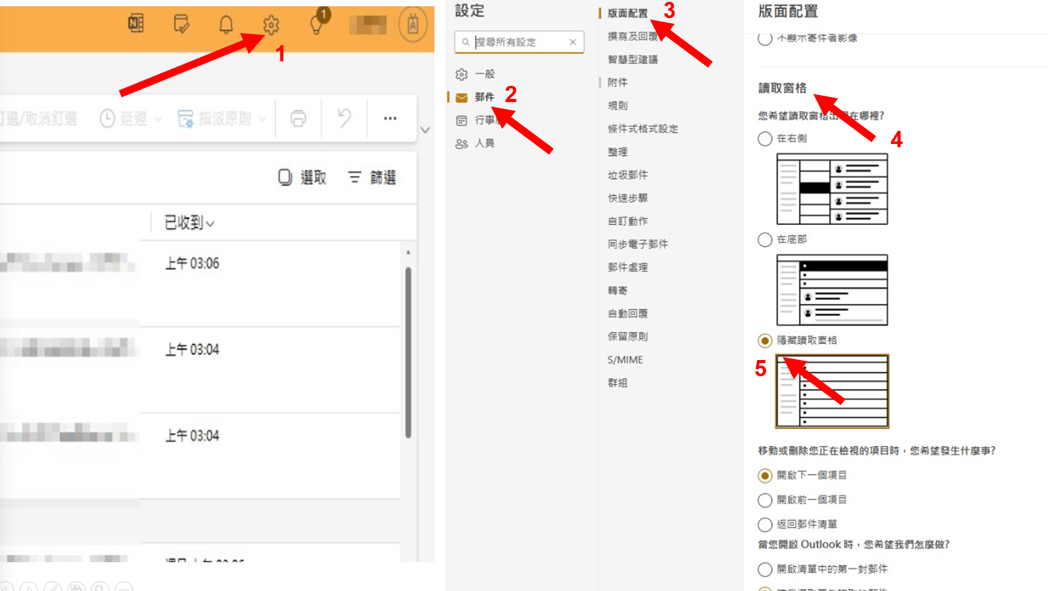Clear the settings search with X

click(x=572, y=42)
